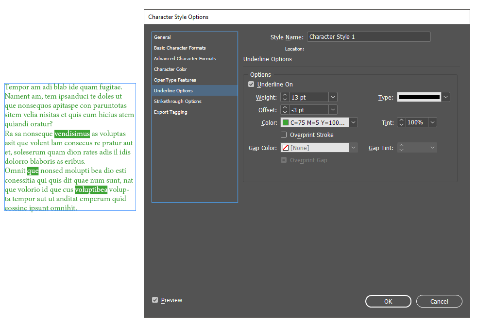The height and width of the screenshot is (326, 477).
Task: Disable the "Underline On" checkbox
Action: click(251, 84)
